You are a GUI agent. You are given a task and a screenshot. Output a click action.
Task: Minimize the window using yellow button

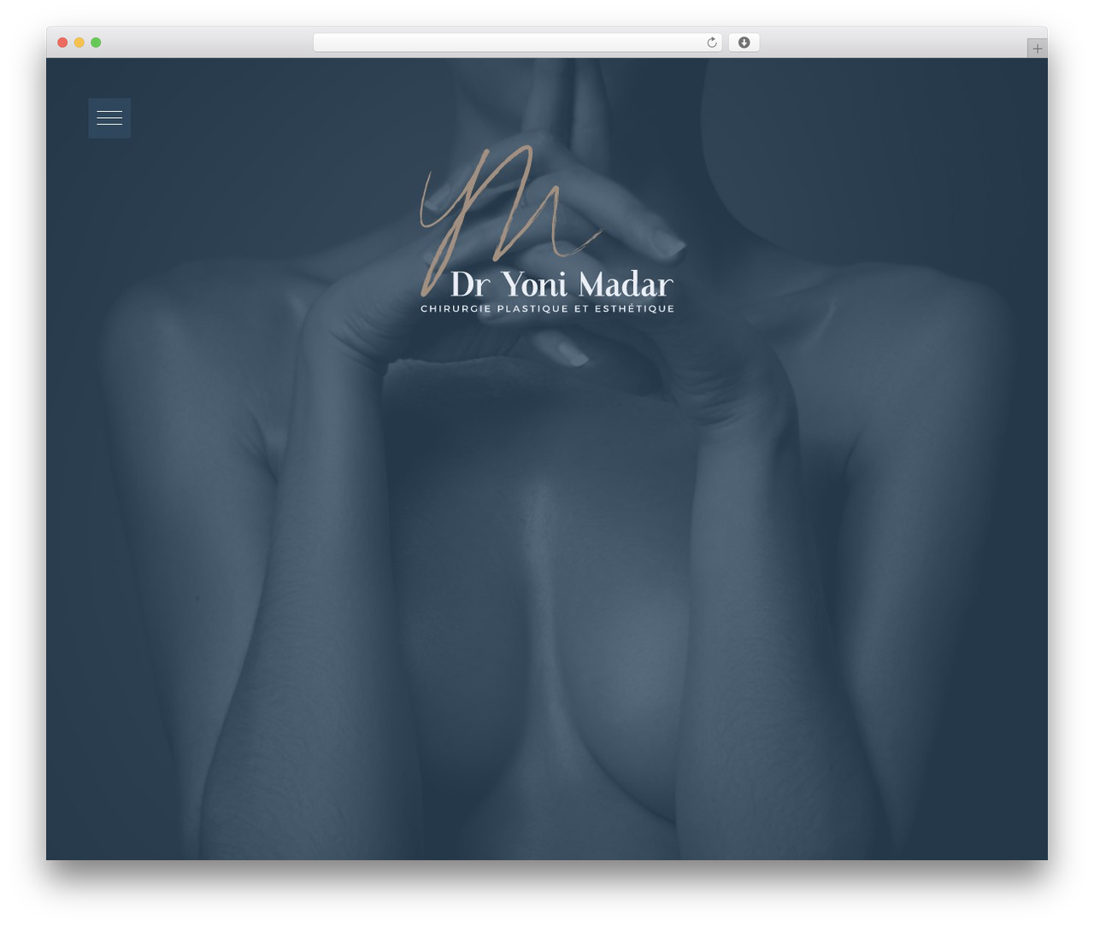point(79,43)
